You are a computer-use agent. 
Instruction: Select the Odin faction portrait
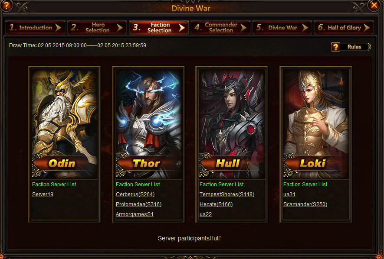point(64,124)
